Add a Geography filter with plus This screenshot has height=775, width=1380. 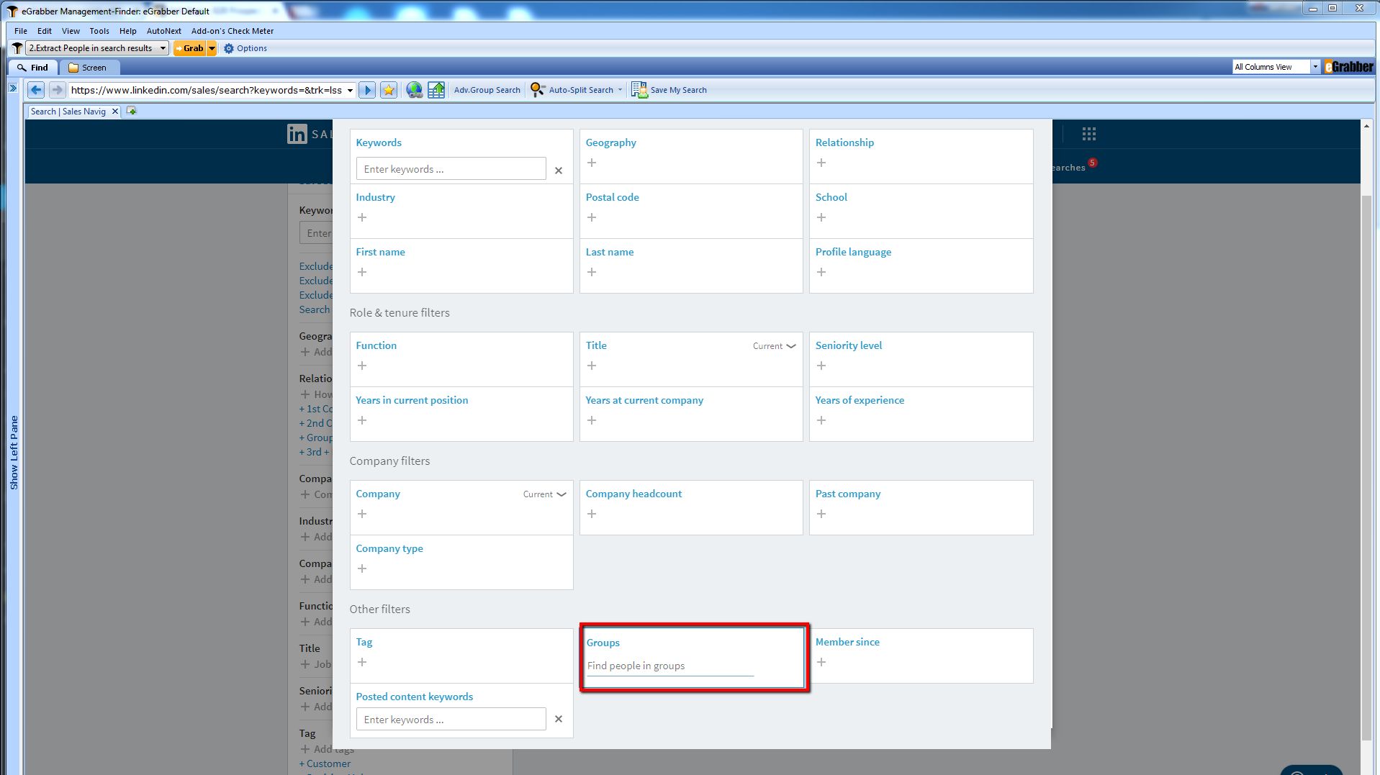(592, 163)
